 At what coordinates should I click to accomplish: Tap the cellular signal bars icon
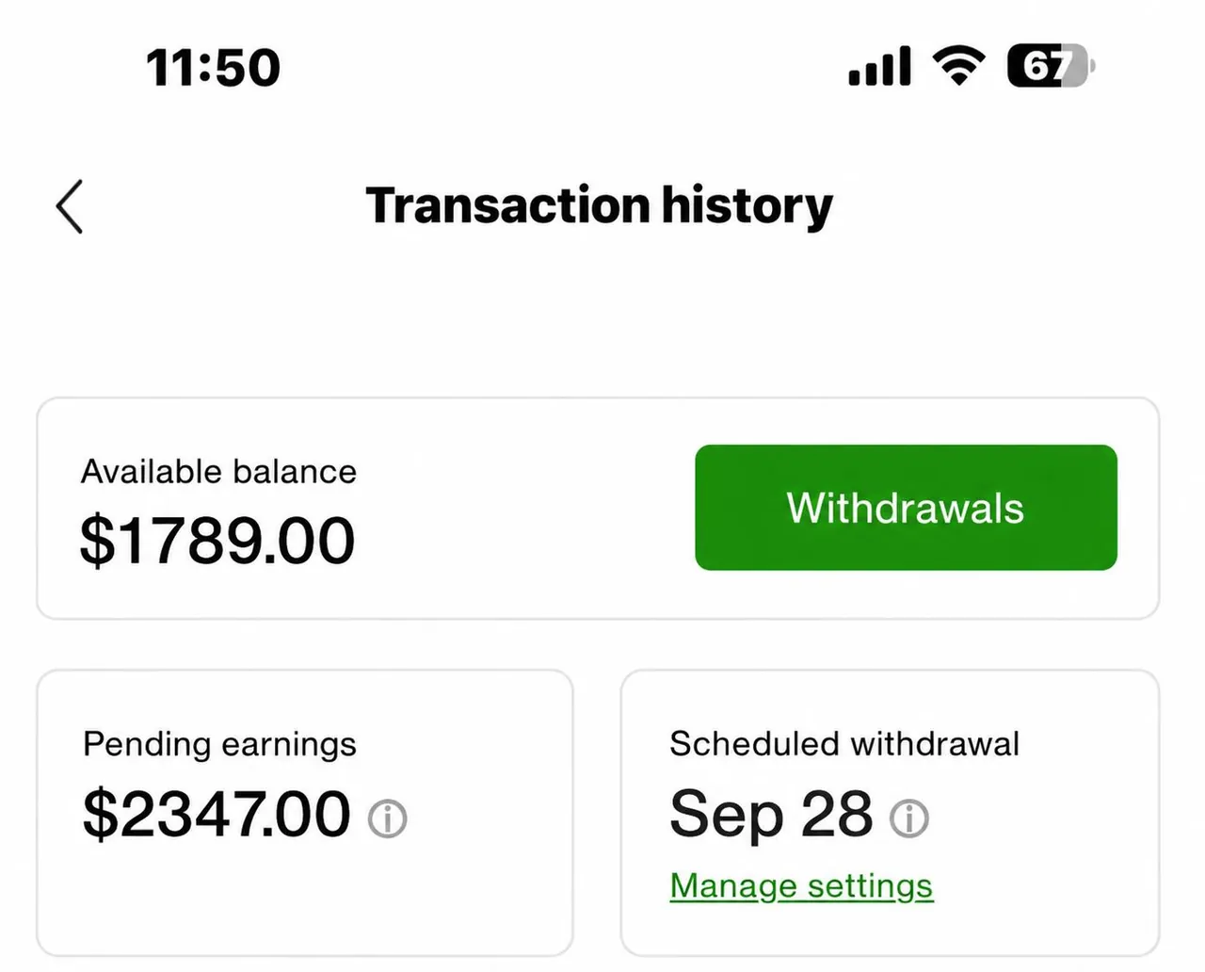click(879, 66)
